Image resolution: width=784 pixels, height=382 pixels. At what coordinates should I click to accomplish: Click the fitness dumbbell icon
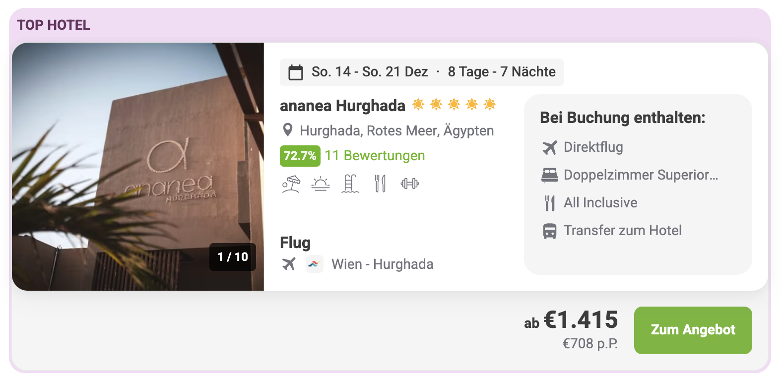(410, 184)
